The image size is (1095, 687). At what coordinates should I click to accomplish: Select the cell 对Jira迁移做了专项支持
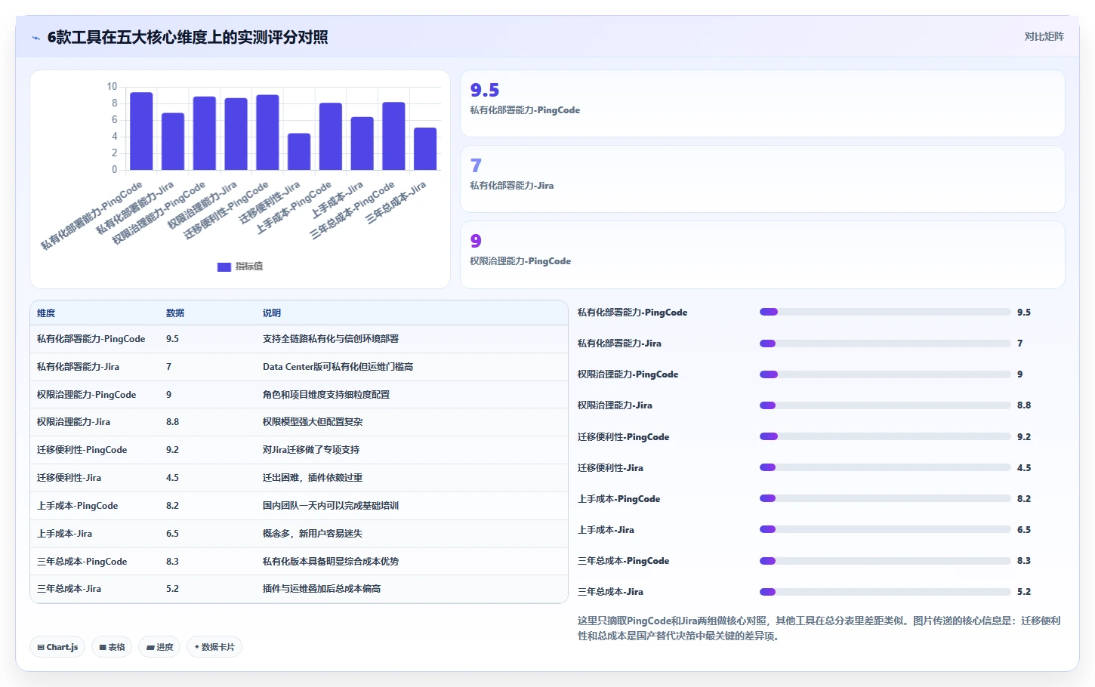coord(311,450)
